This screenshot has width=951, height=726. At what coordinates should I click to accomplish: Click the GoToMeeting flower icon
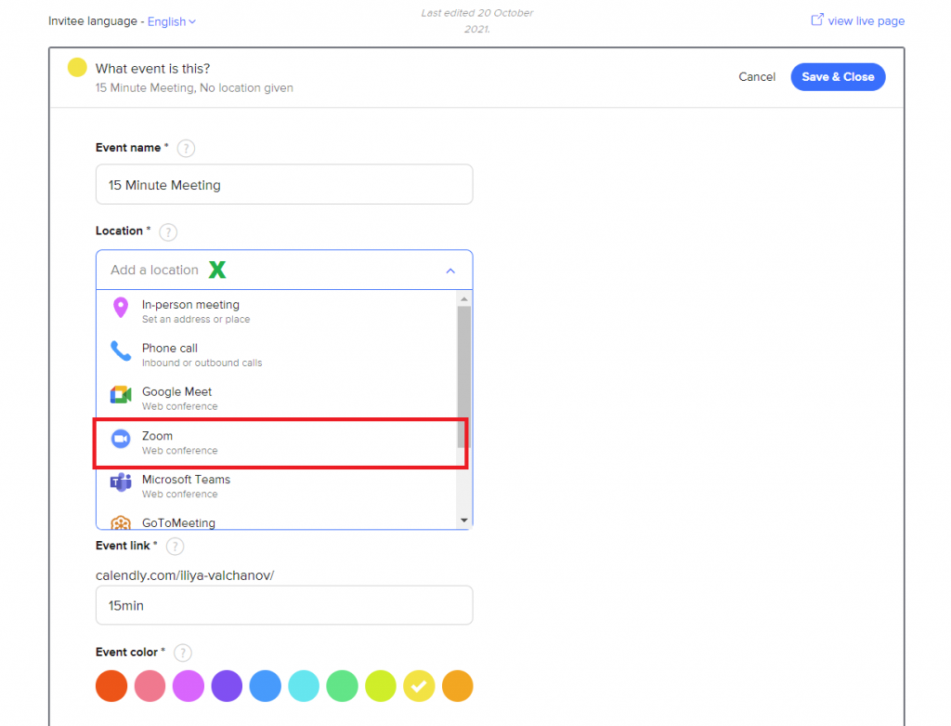[x=121, y=522]
